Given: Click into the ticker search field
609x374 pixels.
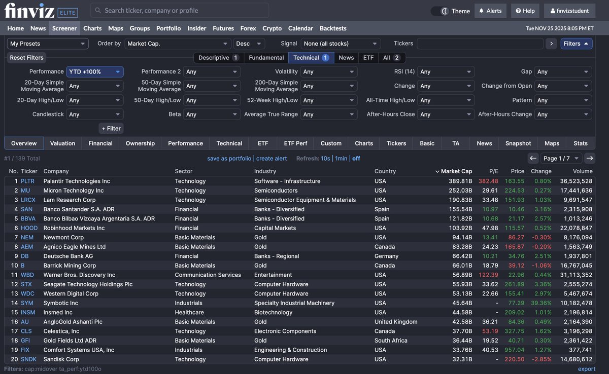Looking at the screenshot, I should (180, 10).
